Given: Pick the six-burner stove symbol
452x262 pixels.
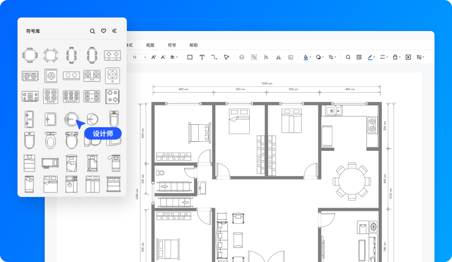Looking at the screenshot, I should 71,97.
